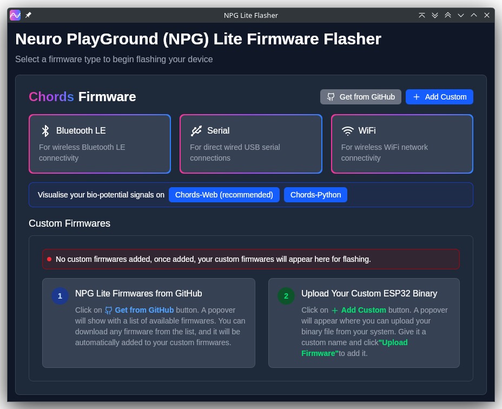Click the GitHub icon inside Get from GitHub button
502x409 pixels.
point(331,97)
